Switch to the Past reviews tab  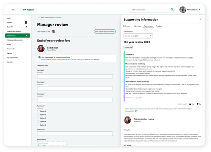pos(148,26)
